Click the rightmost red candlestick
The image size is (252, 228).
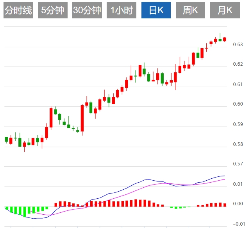(225, 39)
